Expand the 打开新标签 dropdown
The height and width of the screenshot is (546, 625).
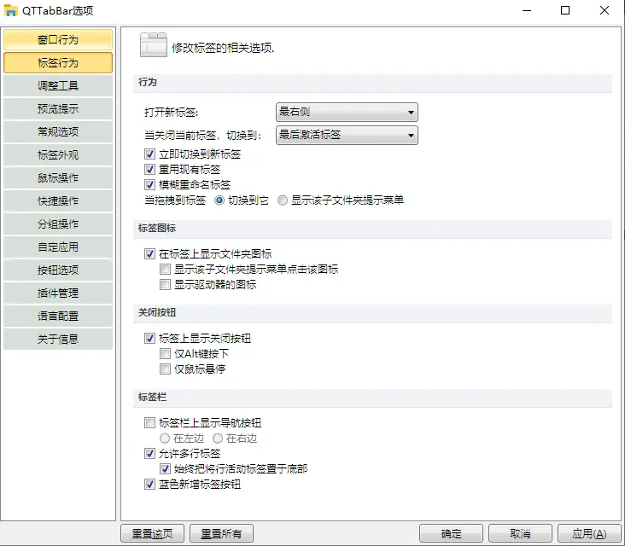click(347, 112)
